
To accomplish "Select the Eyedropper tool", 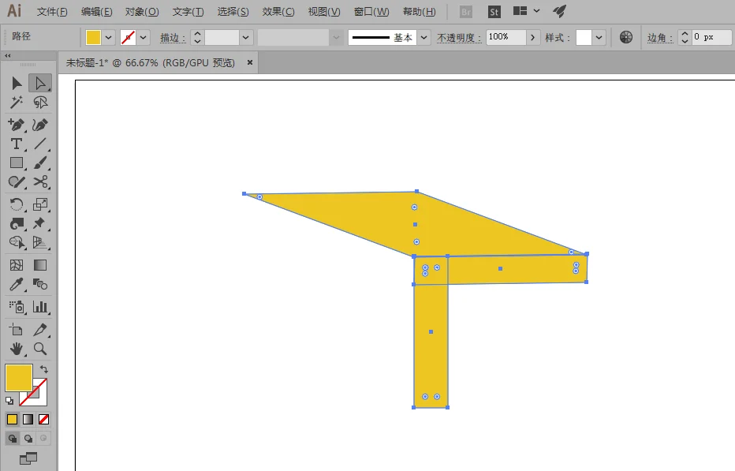I will [x=17, y=284].
